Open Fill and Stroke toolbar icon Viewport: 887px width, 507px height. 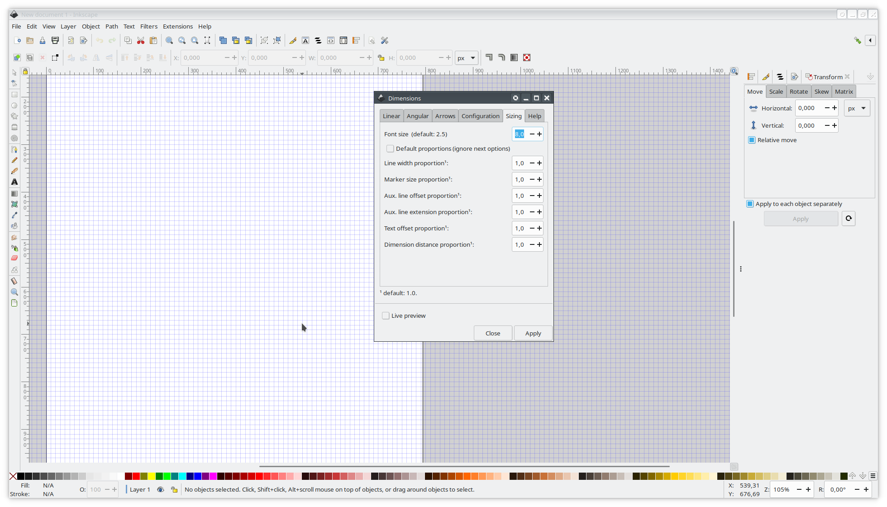click(293, 41)
